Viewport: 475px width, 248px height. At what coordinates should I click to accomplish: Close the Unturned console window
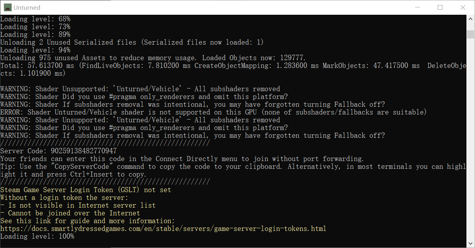463,7
